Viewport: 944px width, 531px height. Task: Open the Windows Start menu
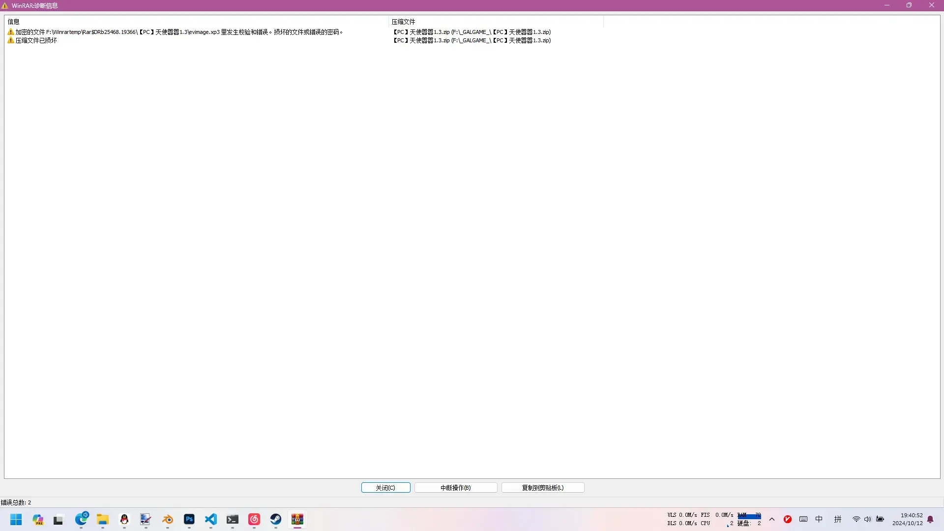point(16,520)
